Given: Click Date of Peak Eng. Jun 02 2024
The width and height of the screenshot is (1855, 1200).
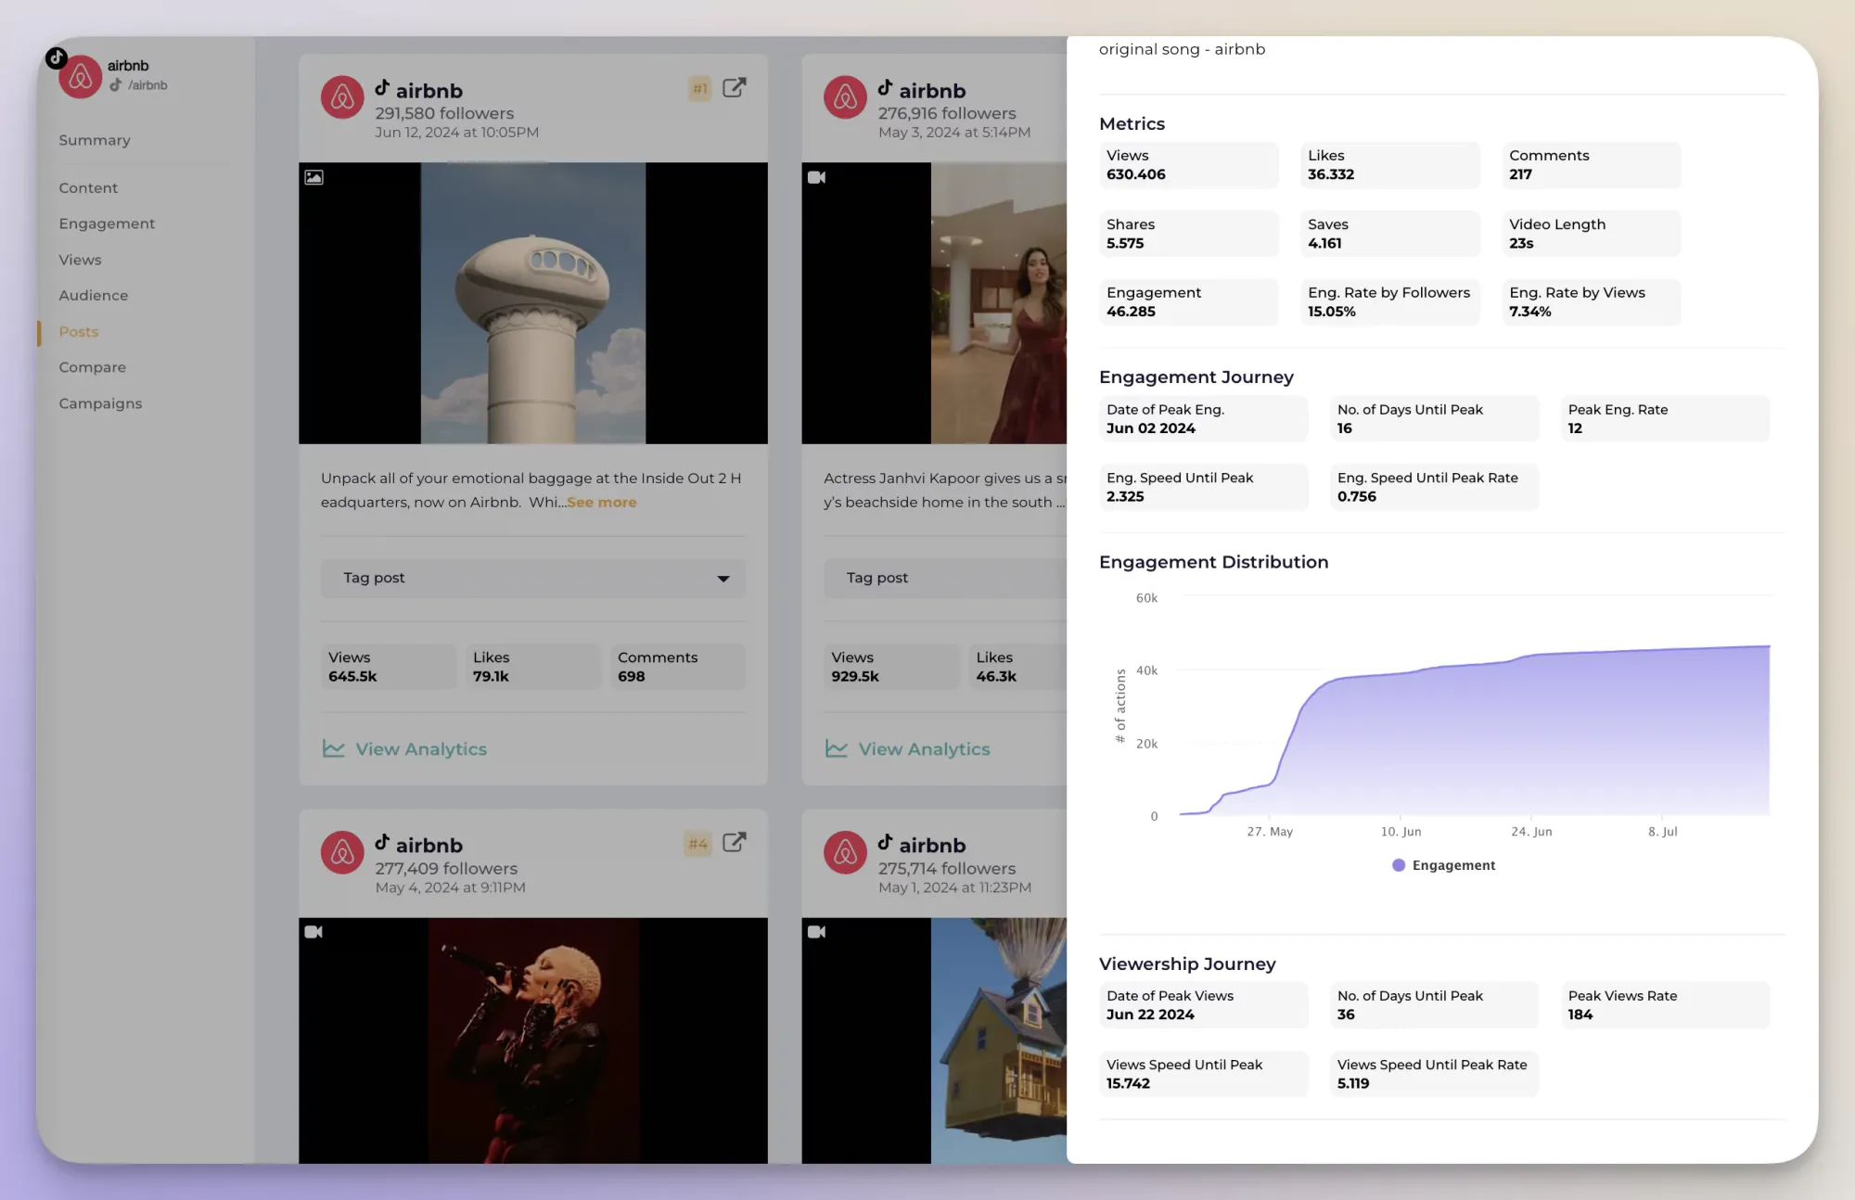Looking at the screenshot, I should coord(1203,419).
